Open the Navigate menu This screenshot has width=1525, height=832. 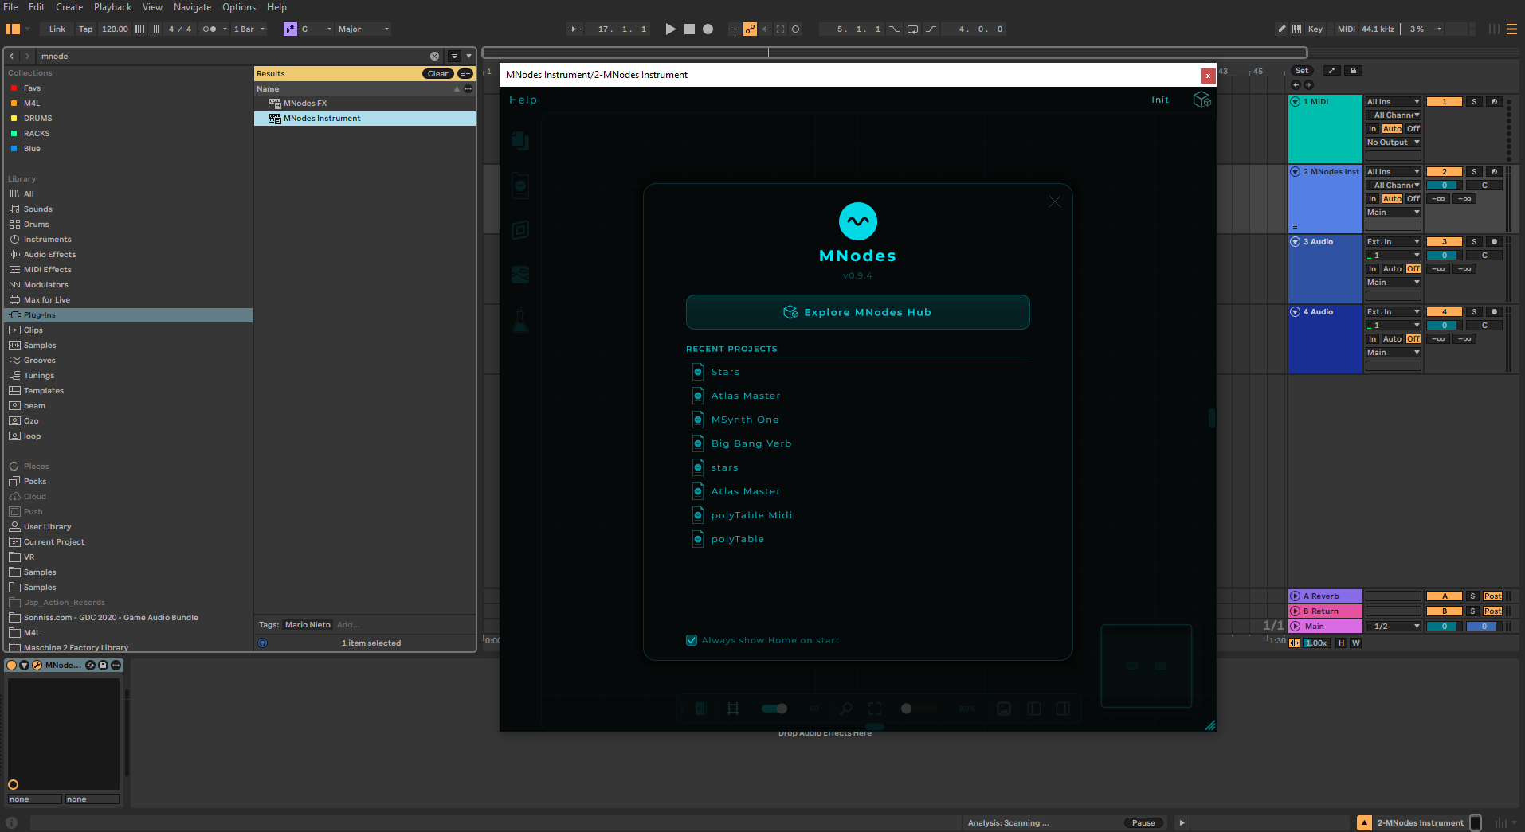click(x=192, y=7)
